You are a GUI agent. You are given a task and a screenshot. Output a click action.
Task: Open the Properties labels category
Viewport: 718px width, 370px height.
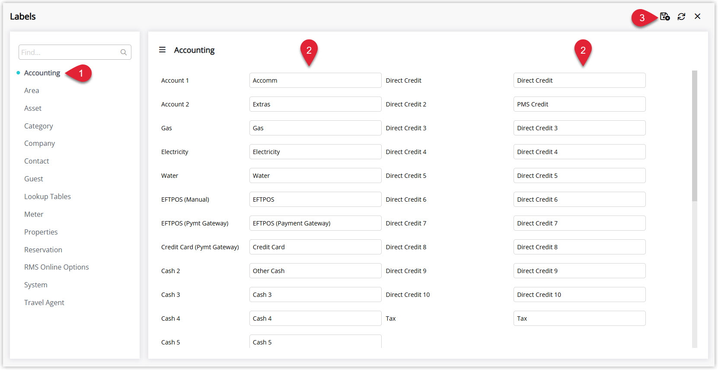point(41,232)
